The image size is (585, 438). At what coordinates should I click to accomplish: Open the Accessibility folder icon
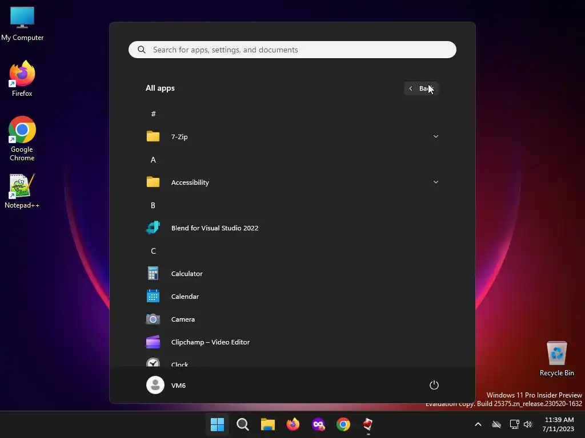(153, 182)
